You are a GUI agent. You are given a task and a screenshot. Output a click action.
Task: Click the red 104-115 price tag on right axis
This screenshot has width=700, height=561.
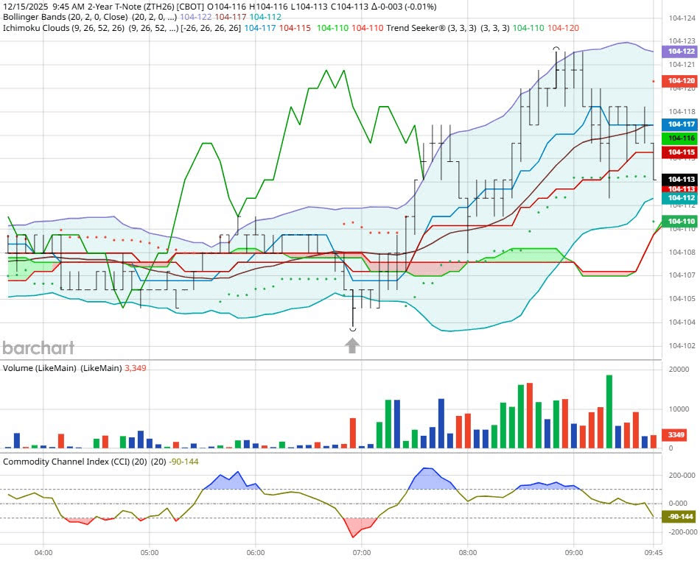[x=681, y=152]
